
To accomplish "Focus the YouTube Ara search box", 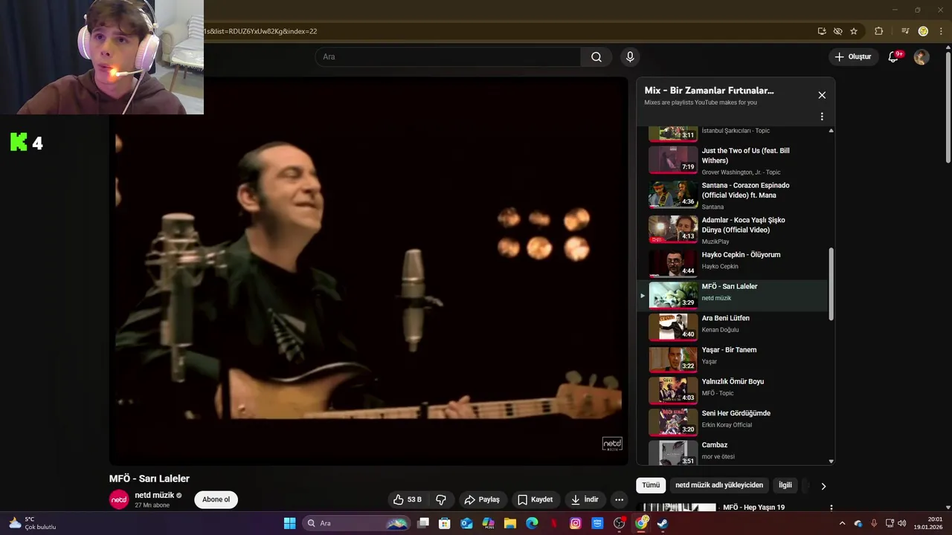I will pyautogui.click(x=448, y=57).
